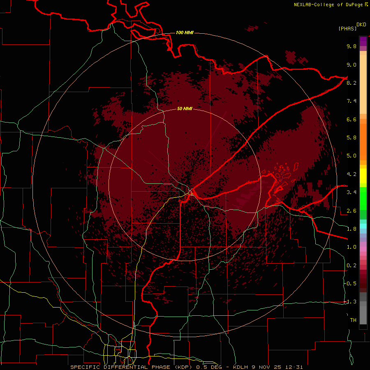
Task: Click the 3.4 legend value
Action: (x=351, y=192)
